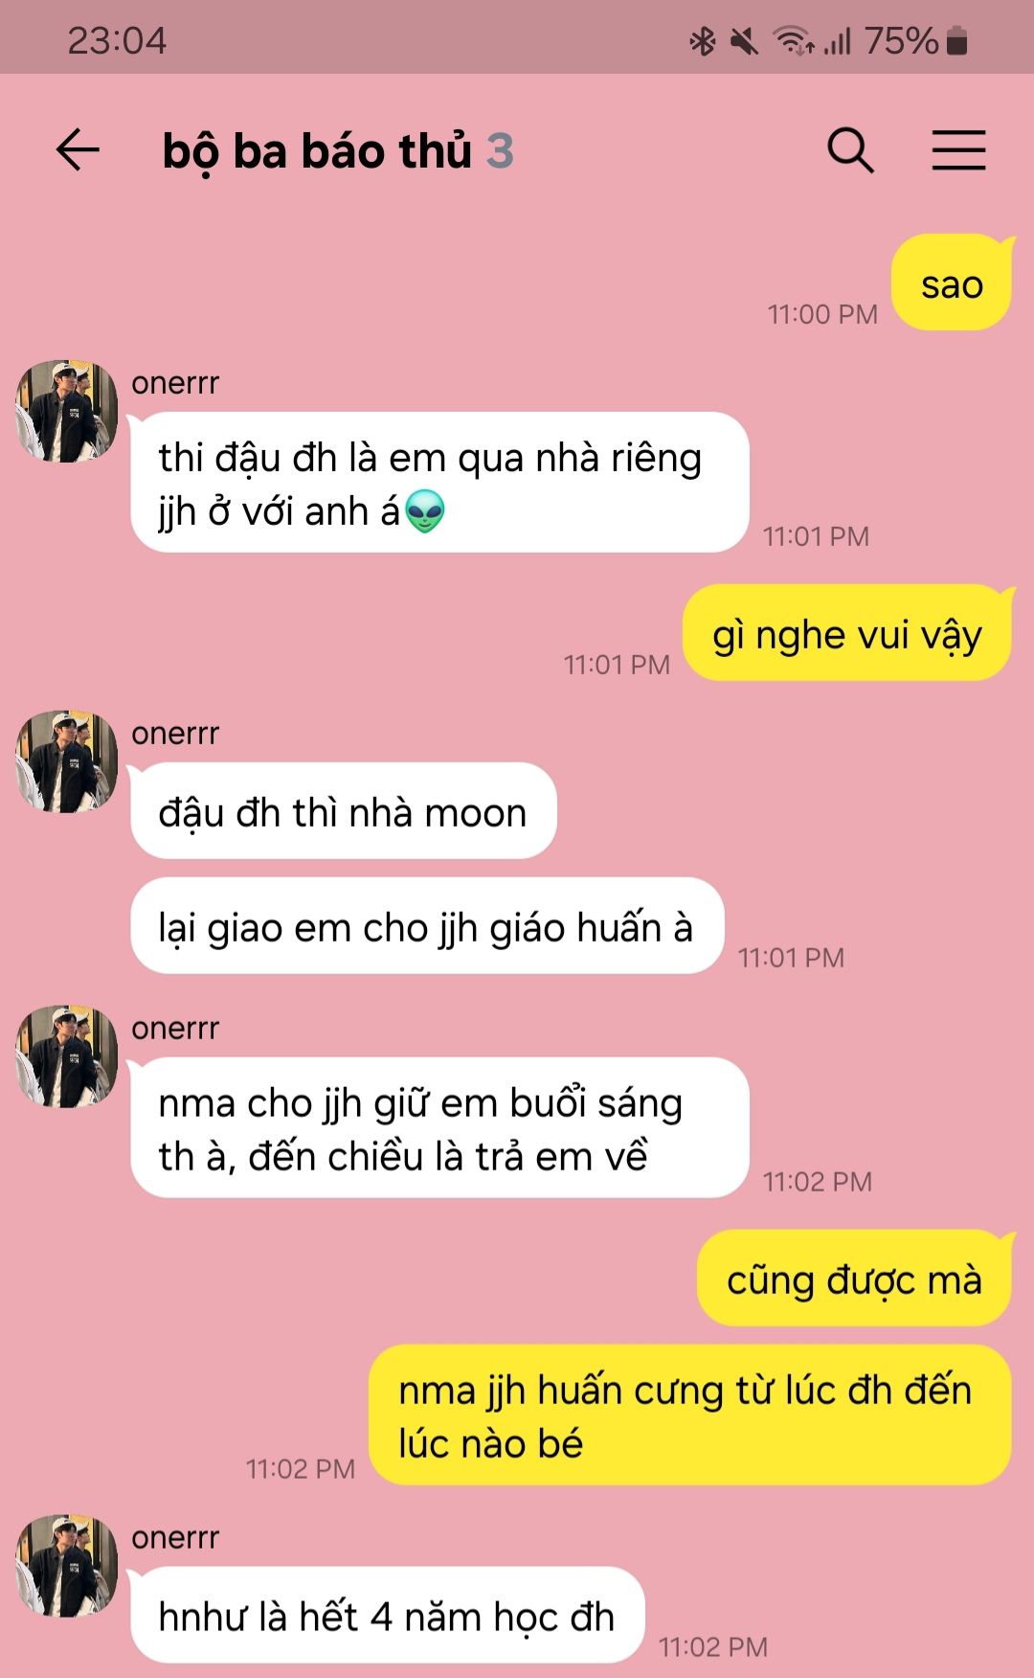Image resolution: width=1034 pixels, height=1678 pixels.
Task: Open onerrr avatar beside 'hnhư là hết 4 năm'
Action: (x=66, y=1566)
